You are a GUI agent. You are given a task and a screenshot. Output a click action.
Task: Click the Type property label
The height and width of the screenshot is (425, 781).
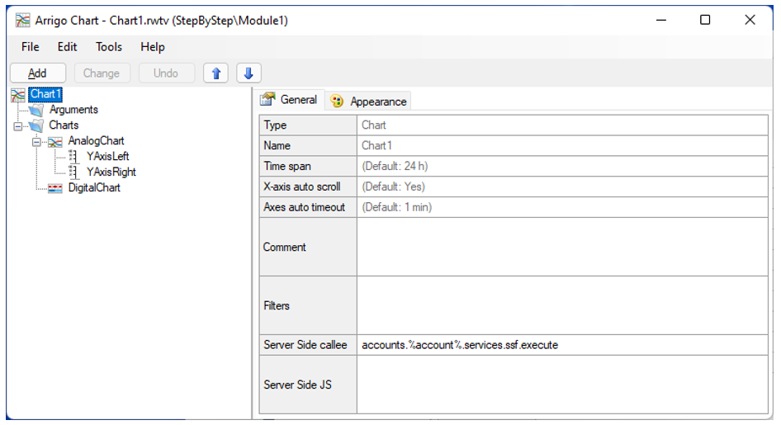click(x=308, y=125)
